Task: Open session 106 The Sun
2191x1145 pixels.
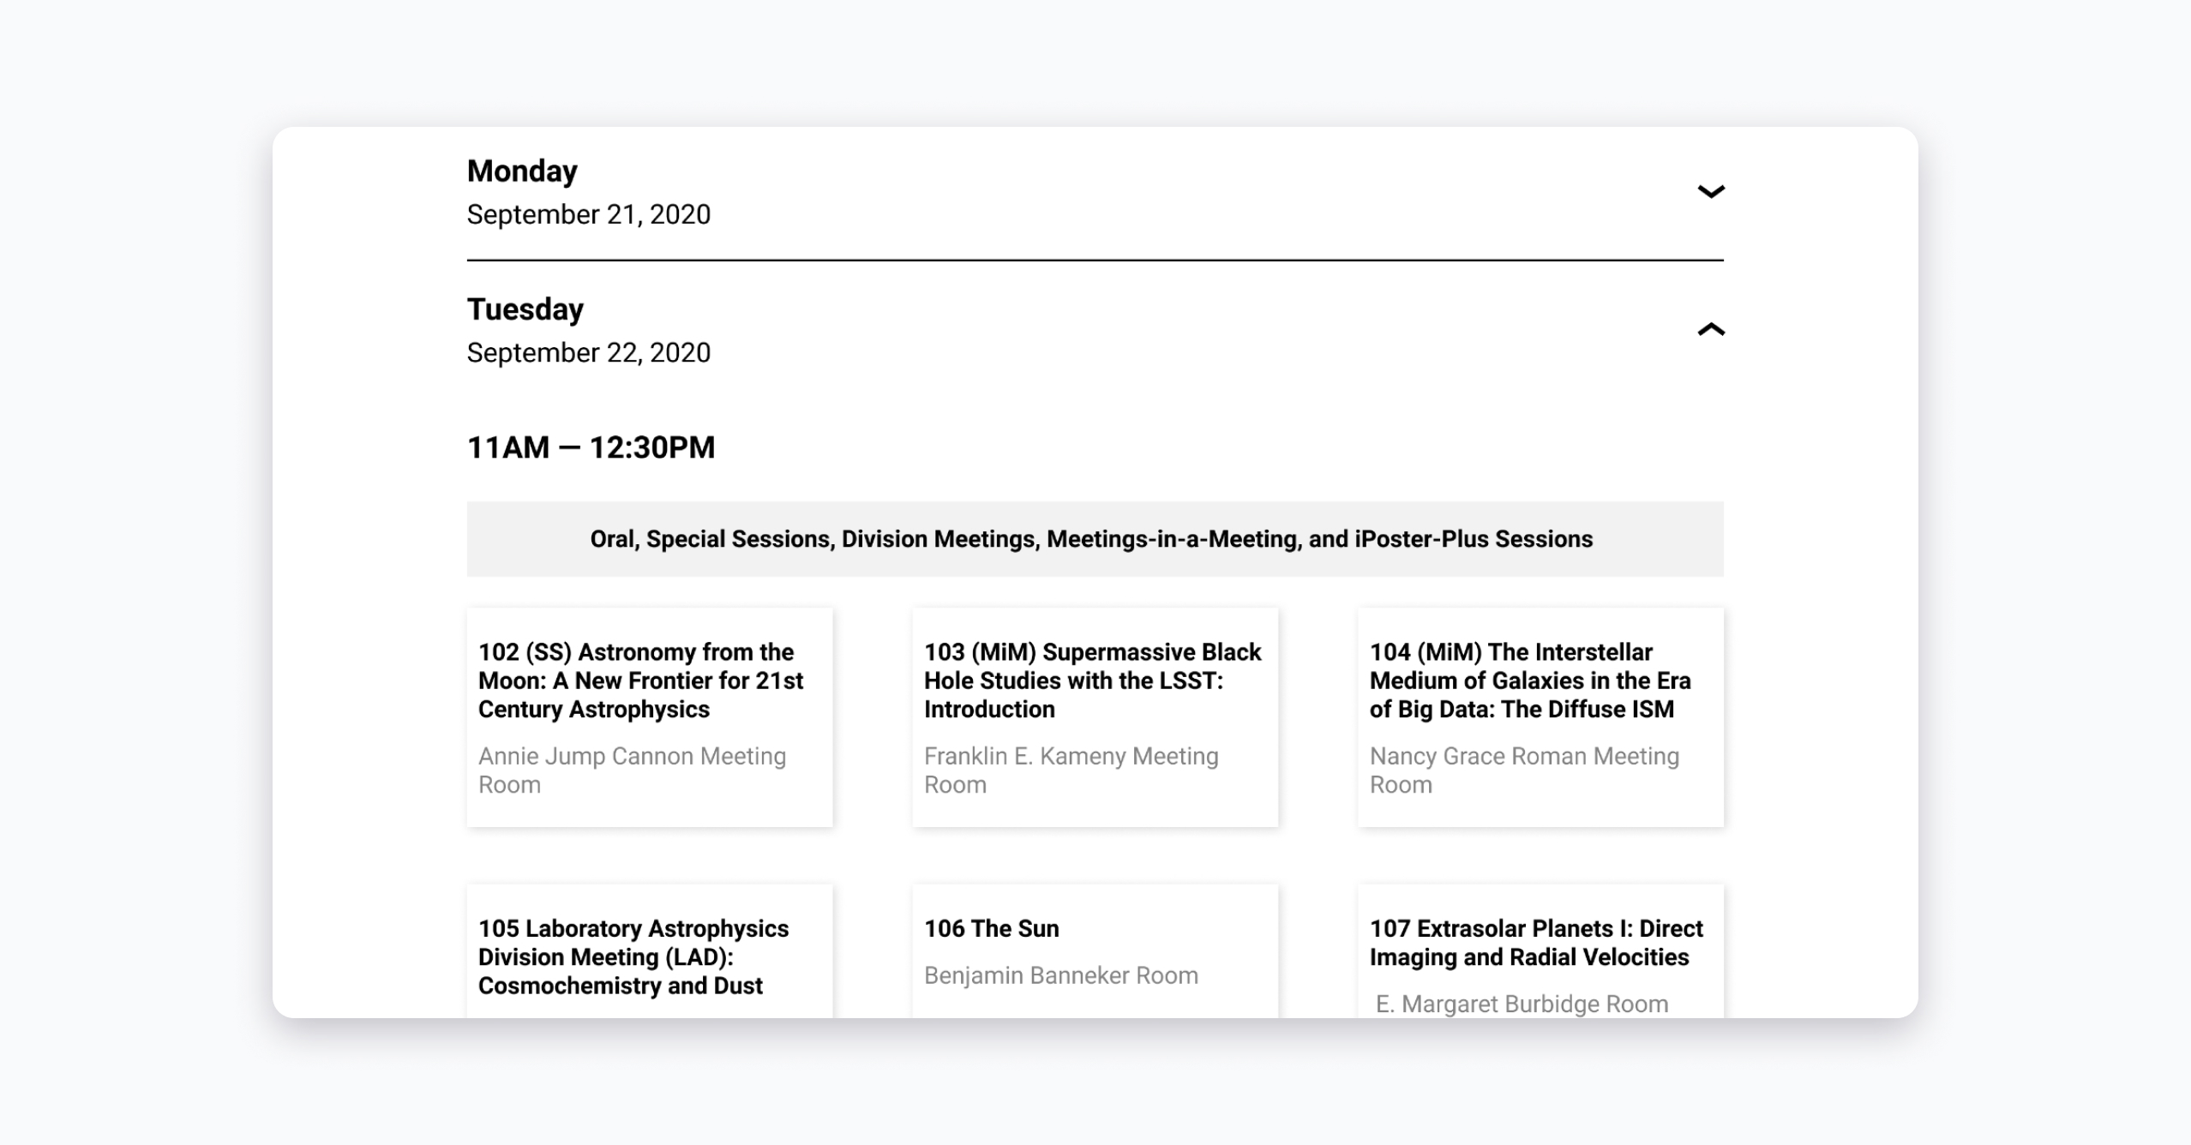Action: 1095,951
